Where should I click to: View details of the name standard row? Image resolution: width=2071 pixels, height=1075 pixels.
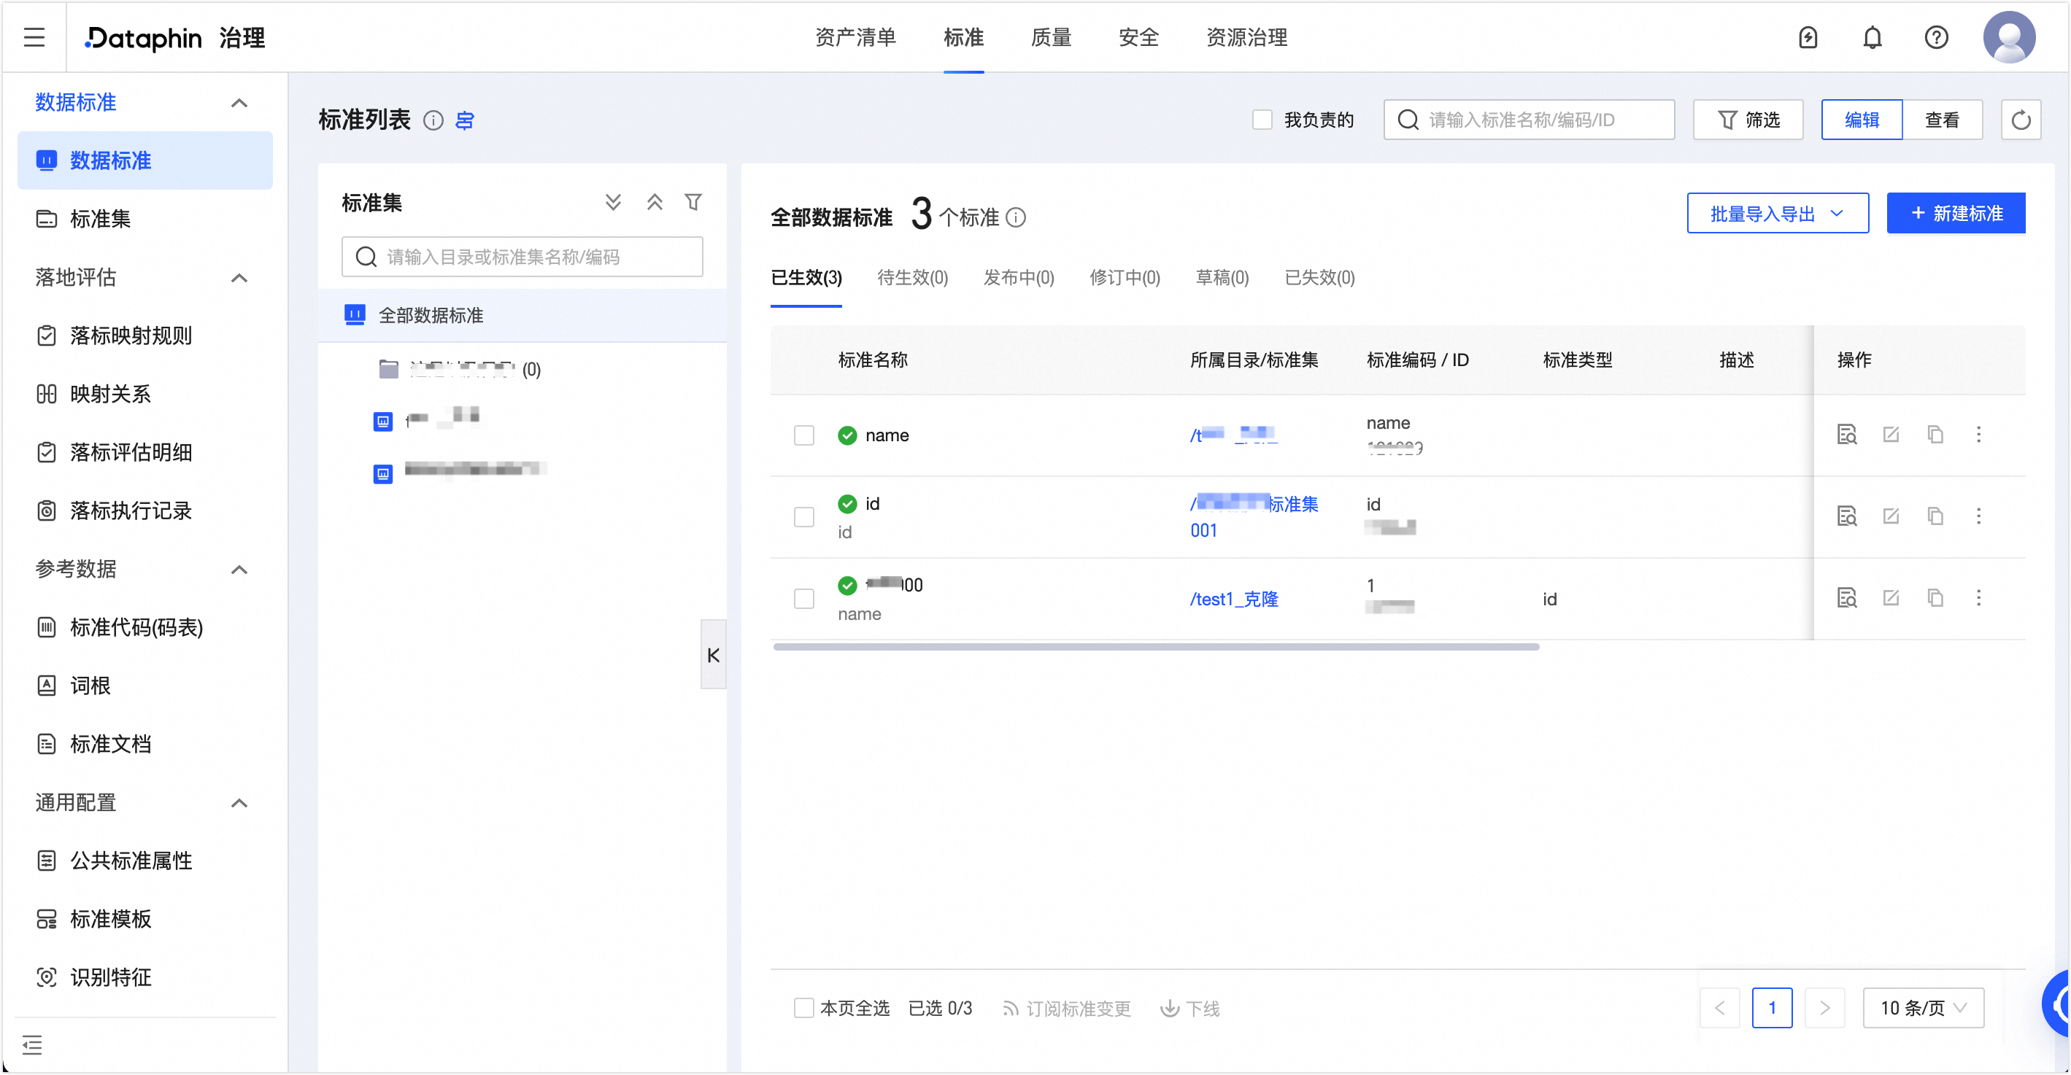(1847, 435)
